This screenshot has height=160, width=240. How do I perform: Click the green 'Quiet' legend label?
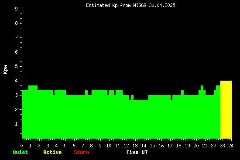coord(21,152)
